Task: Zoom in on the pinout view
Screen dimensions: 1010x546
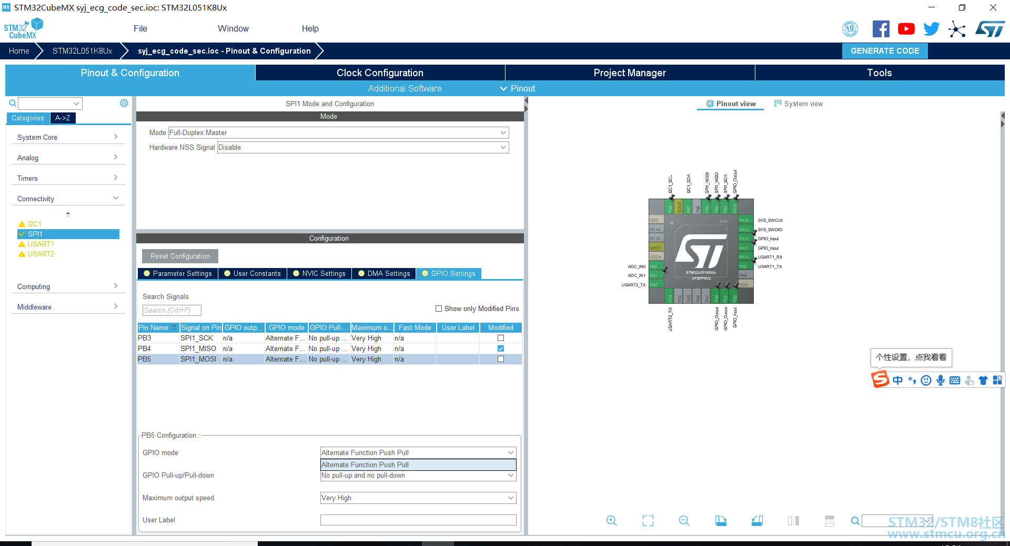Action: point(611,521)
